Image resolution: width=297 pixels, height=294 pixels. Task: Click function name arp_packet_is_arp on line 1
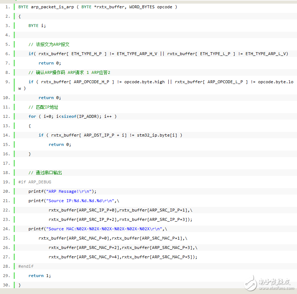click(x=52, y=7)
